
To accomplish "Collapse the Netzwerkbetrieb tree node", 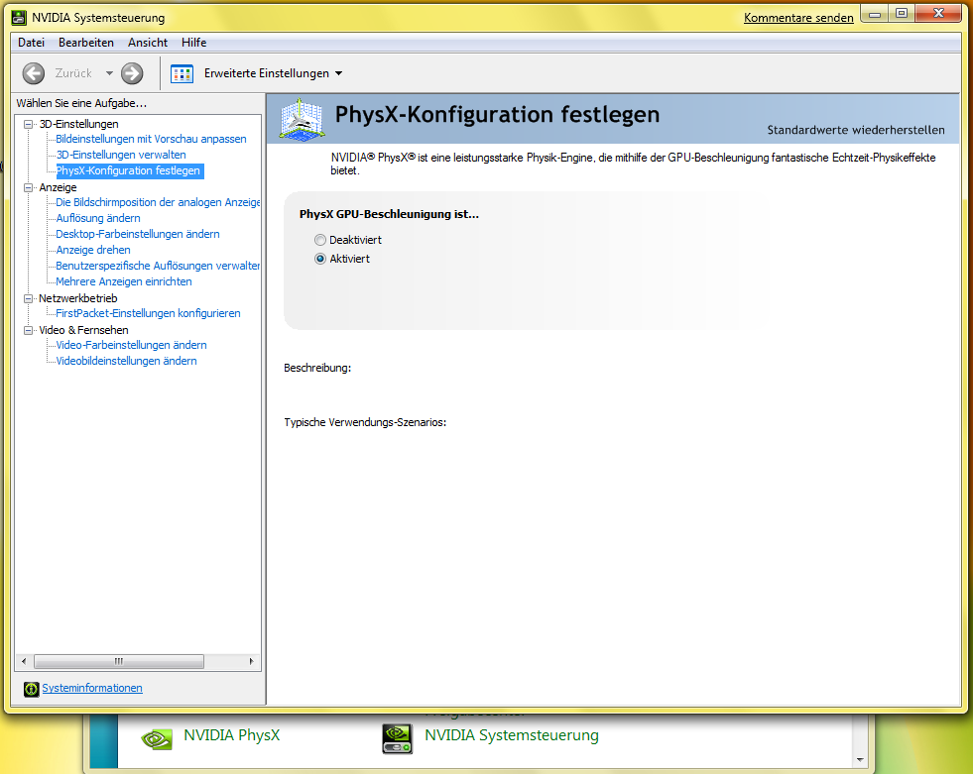I will point(28,298).
